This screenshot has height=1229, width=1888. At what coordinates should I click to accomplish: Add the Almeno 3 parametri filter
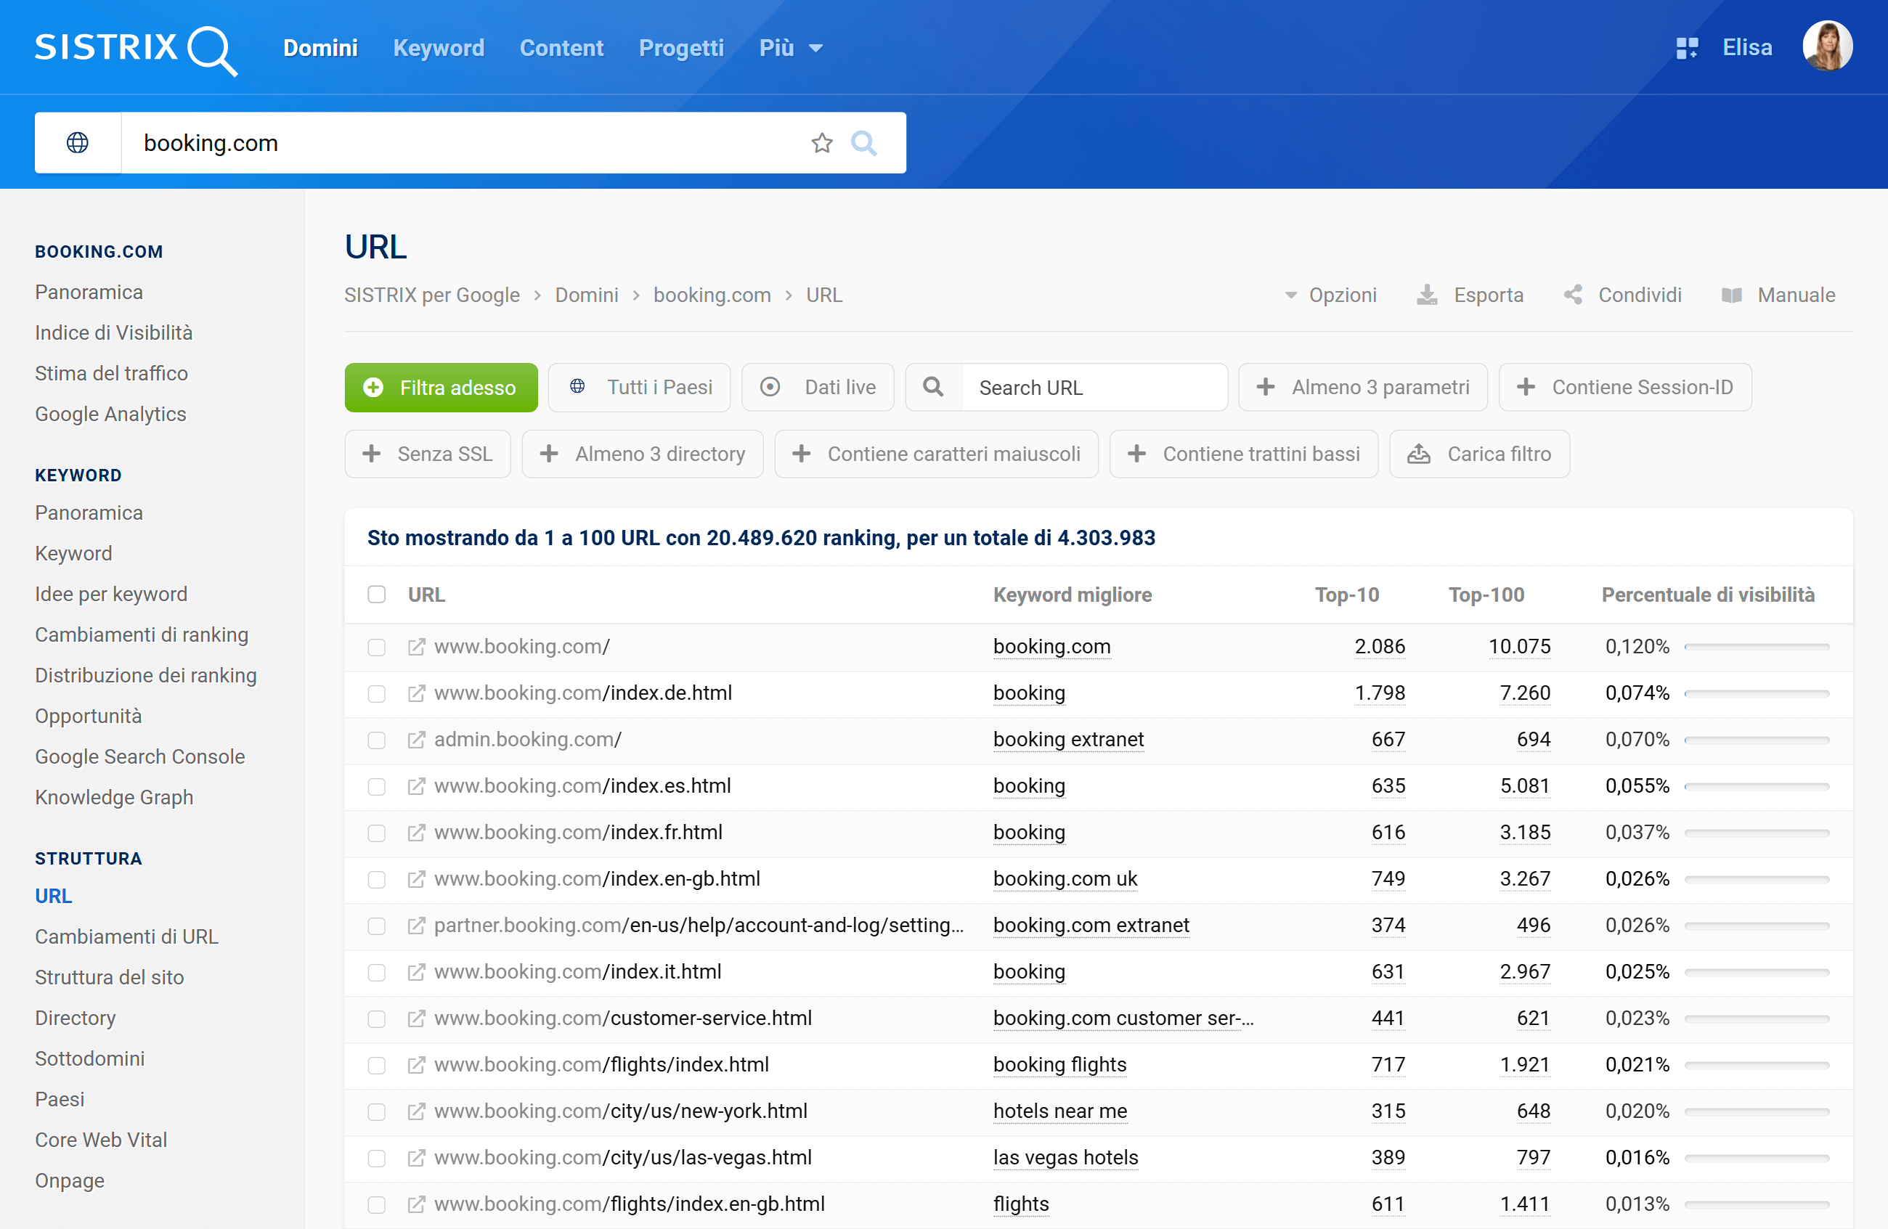pyautogui.click(x=1363, y=387)
